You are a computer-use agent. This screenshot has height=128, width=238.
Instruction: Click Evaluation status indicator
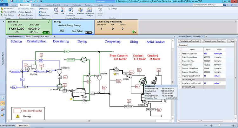[44, 15]
